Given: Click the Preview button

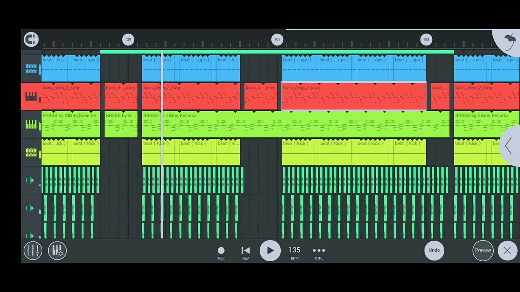Looking at the screenshot, I should coord(483,250).
